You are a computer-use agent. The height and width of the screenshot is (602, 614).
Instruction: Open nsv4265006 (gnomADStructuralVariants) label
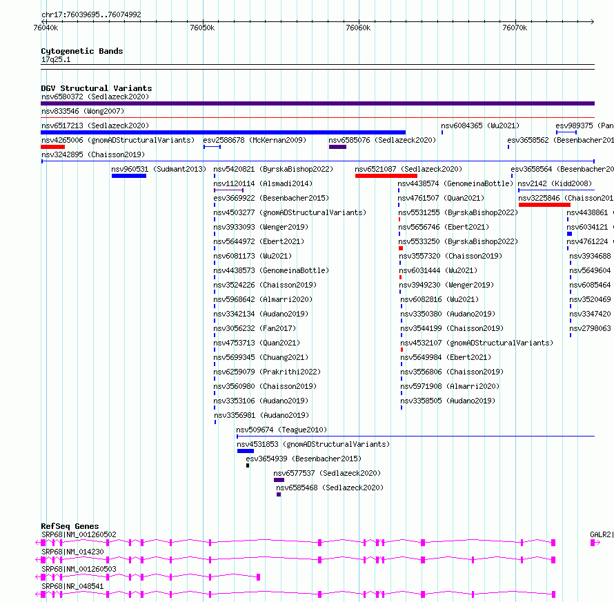[x=118, y=140]
